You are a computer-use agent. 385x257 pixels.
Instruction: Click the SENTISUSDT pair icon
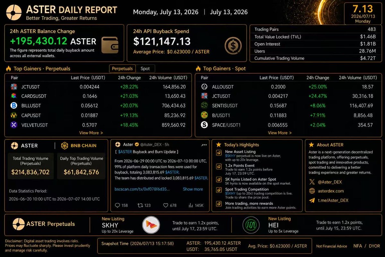204,105
